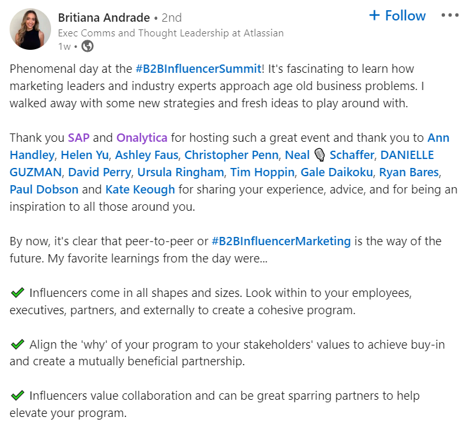This screenshot has width=468, height=424.
Task: Open Ursula Ringham's profile link
Action: (x=181, y=172)
